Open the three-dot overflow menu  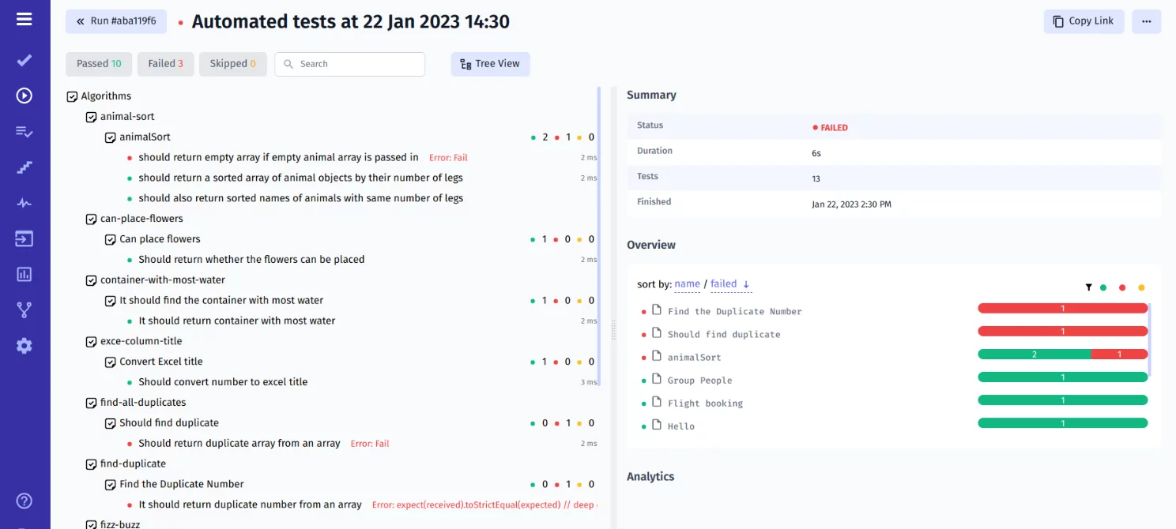[x=1146, y=21]
